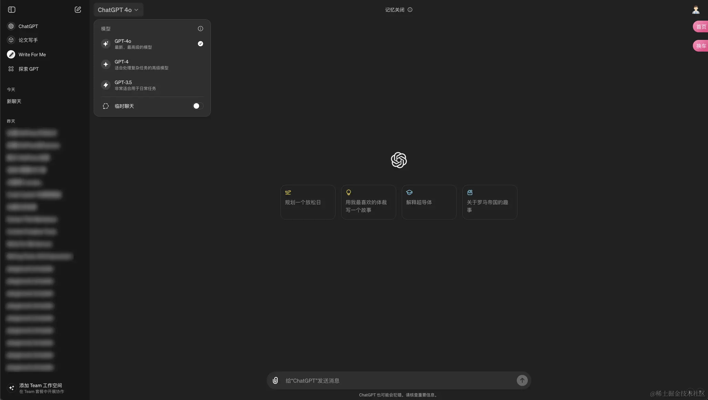Click the attachment paperclip in the message box
This screenshot has height=400, width=708.
click(275, 380)
